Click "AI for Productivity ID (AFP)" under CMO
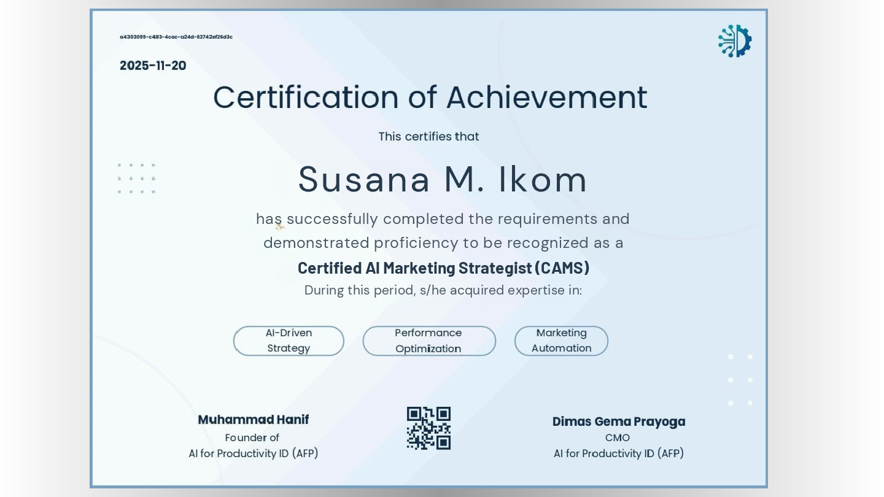 pos(619,454)
